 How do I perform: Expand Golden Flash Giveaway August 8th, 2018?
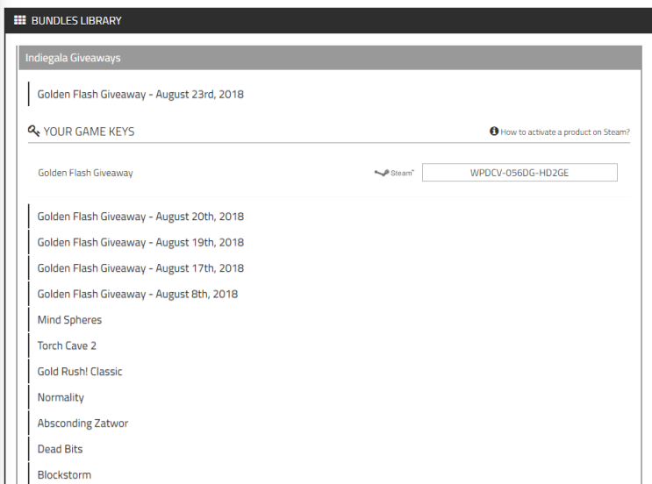click(138, 294)
